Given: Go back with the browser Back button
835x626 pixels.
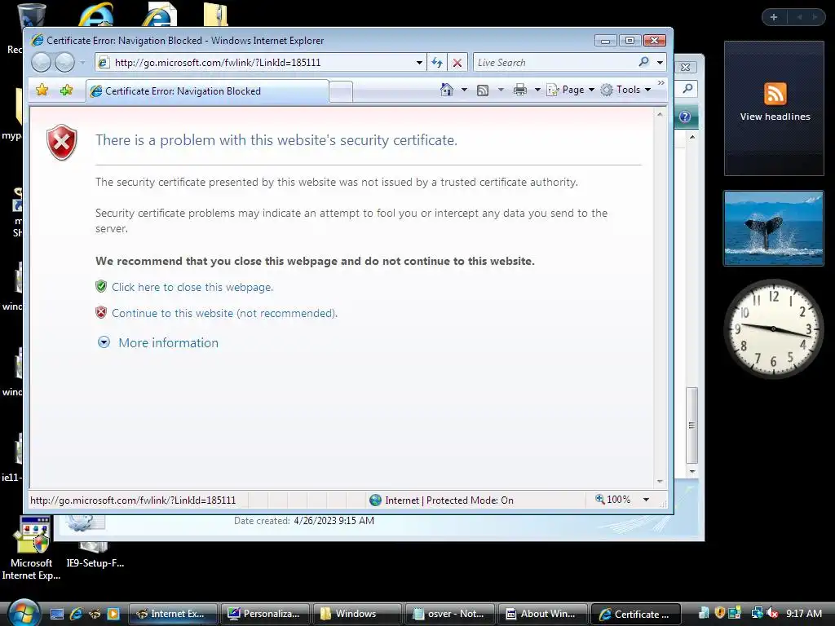Looking at the screenshot, I should [x=41, y=63].
